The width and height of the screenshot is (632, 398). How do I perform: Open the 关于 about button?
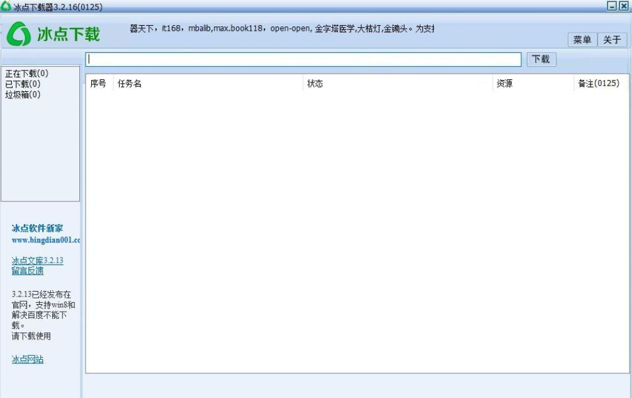(612, 40)
